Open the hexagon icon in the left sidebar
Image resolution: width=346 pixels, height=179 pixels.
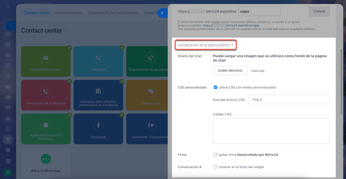8,55
